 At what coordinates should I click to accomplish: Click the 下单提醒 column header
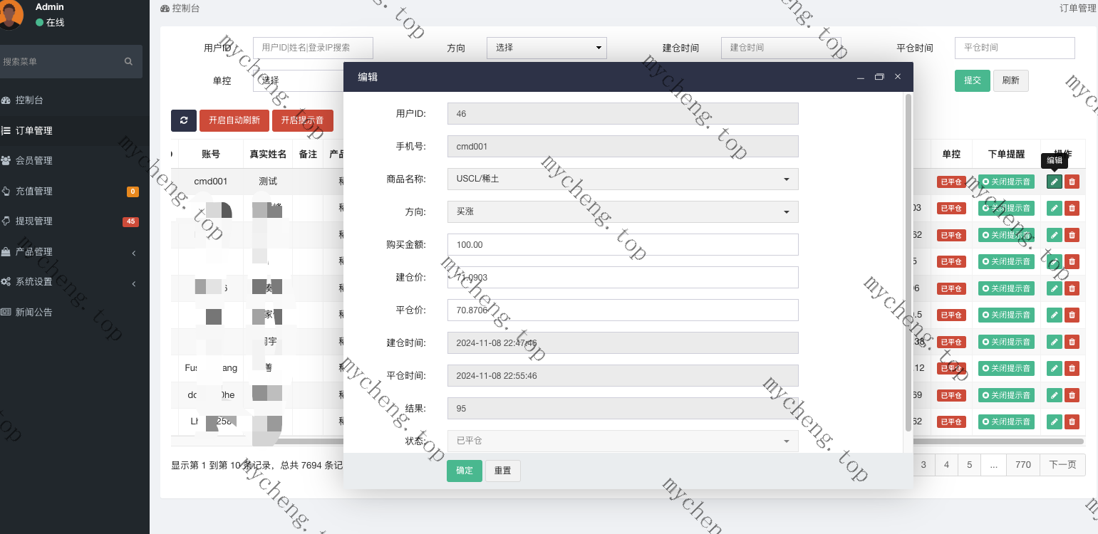[x=1006, y=154]
